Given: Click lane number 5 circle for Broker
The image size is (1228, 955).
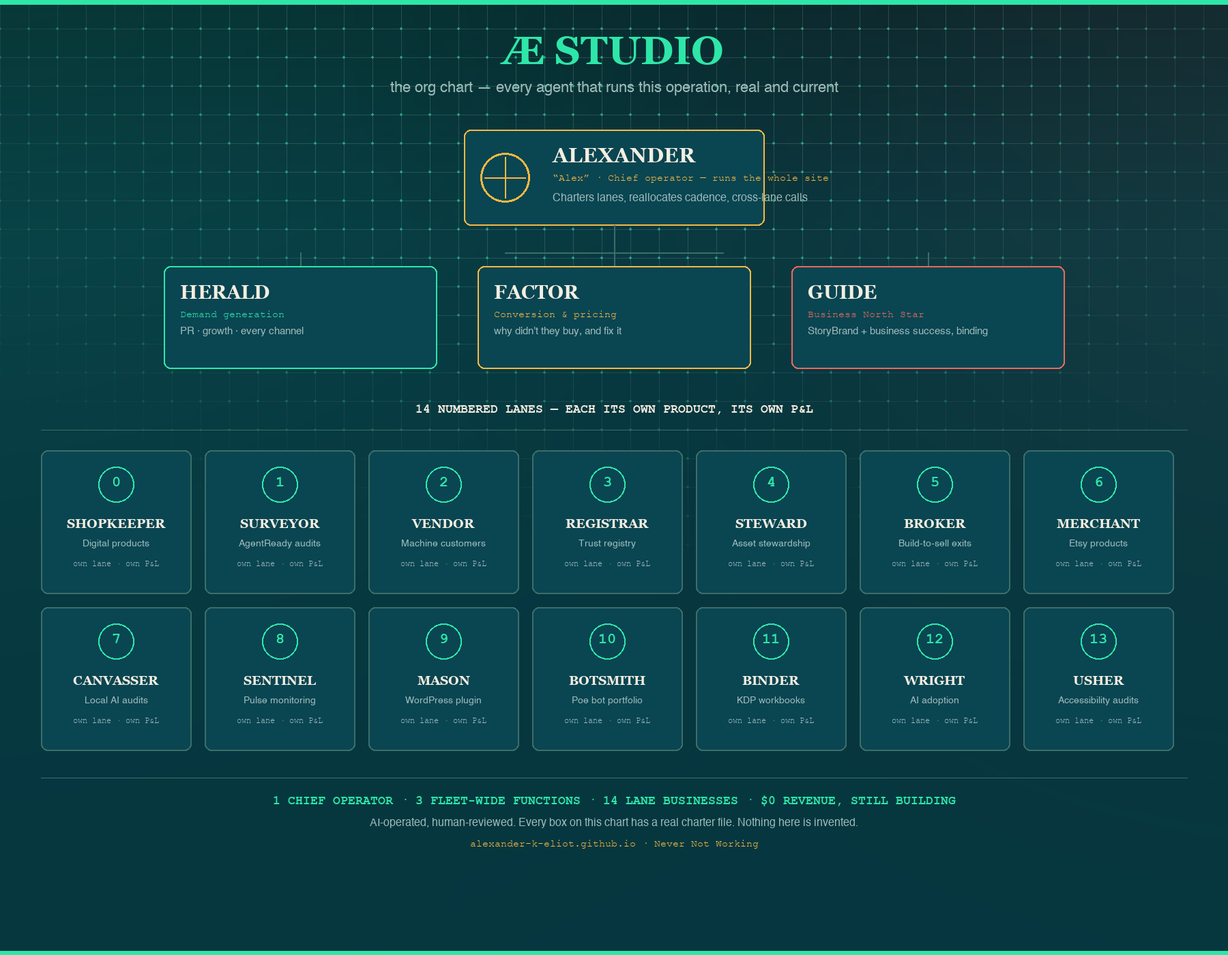Looking at the screenshot, I should pyautogui.click(x=935, y=484).
